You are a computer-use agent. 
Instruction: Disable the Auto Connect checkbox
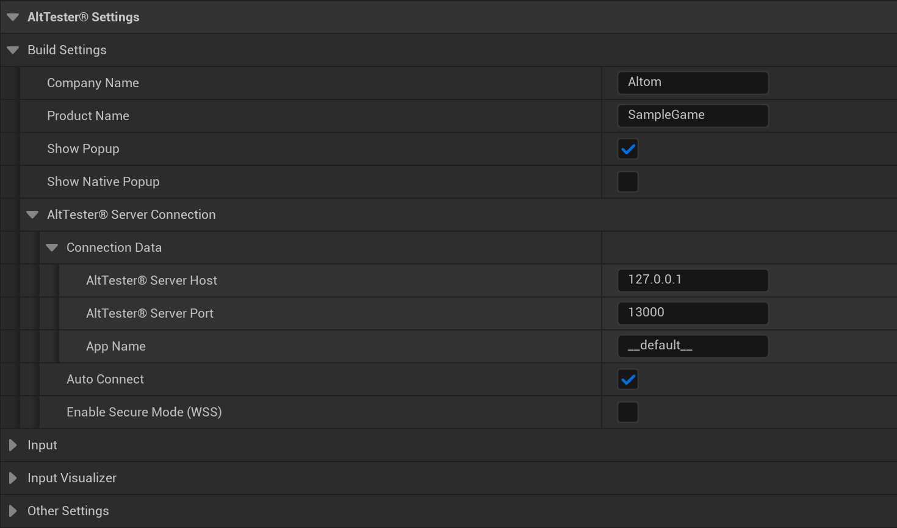pos(628,379)
